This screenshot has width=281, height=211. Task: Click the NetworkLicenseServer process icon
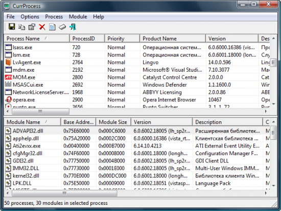tap(8, 92)
